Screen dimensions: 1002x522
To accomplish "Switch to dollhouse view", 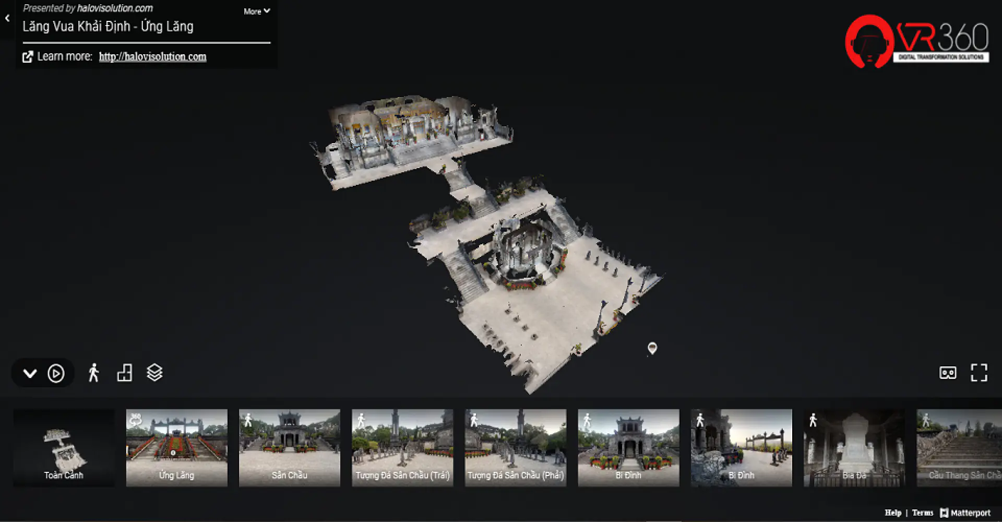I will click(124, 373).
